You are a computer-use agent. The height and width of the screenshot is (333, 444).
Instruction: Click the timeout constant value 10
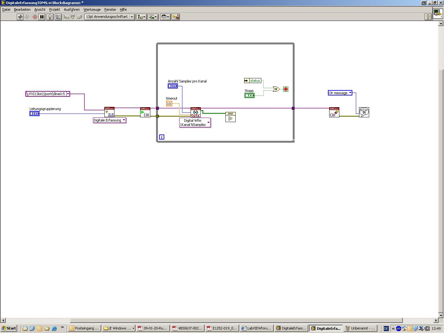(169, 104)
